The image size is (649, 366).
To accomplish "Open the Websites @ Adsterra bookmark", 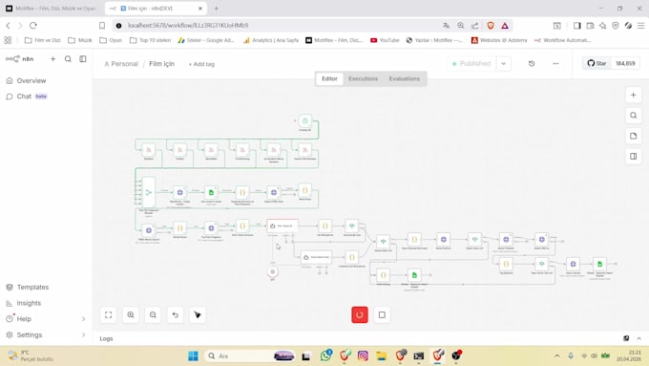I will (x=499, y=40).
